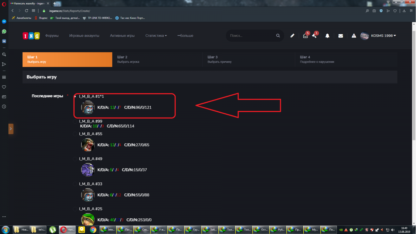This screenshot has width=416, height=234.
Task: Open WhatsApp in the Opera sidebar
Action: tap(4, 31)
